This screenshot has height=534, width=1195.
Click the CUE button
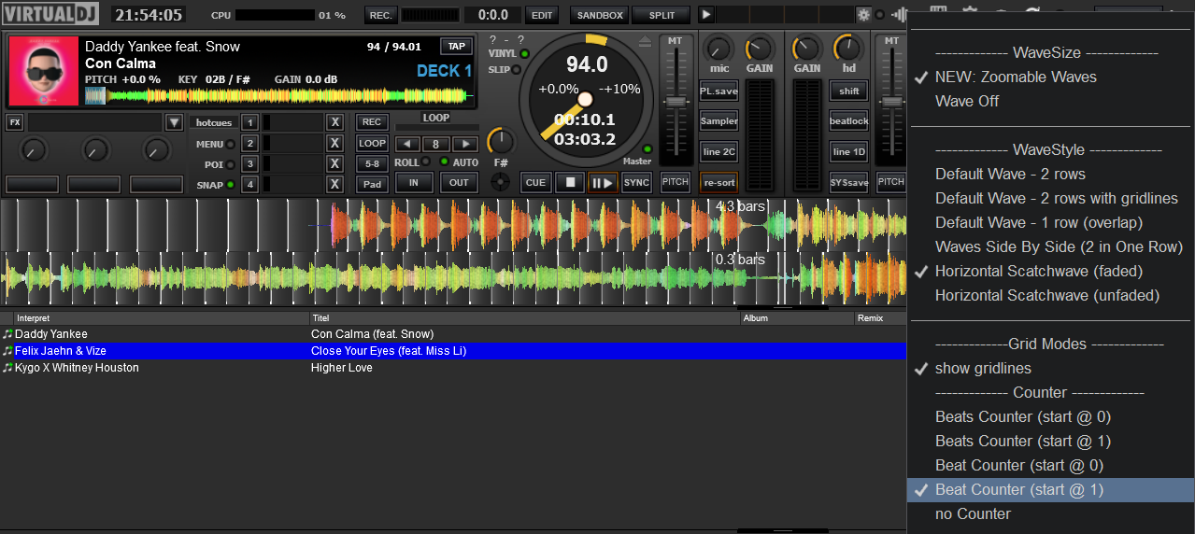click(x=535, y=183)
